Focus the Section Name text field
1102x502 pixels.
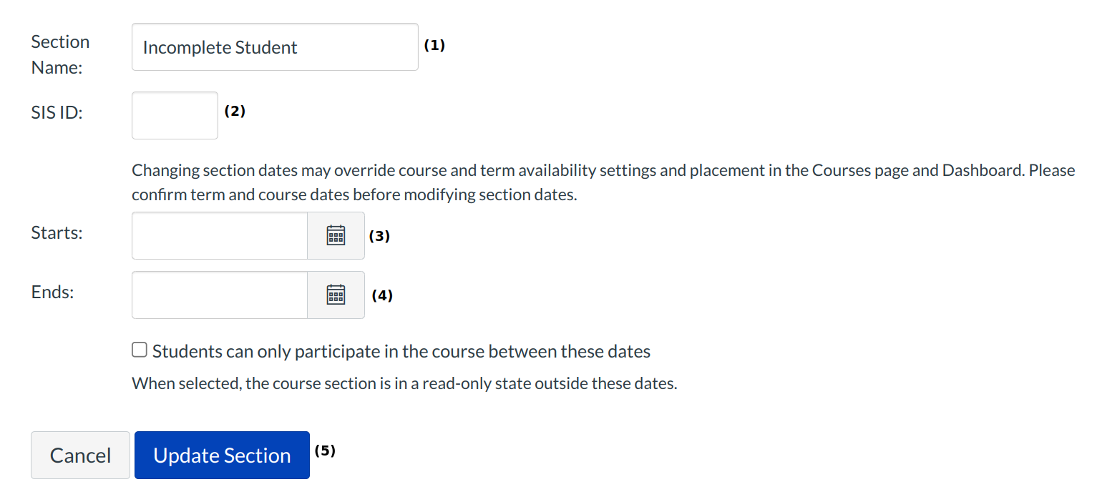(275, 47)
